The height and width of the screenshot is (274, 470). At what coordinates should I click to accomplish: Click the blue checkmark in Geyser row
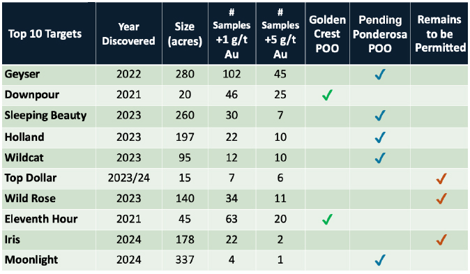[380, 75]
